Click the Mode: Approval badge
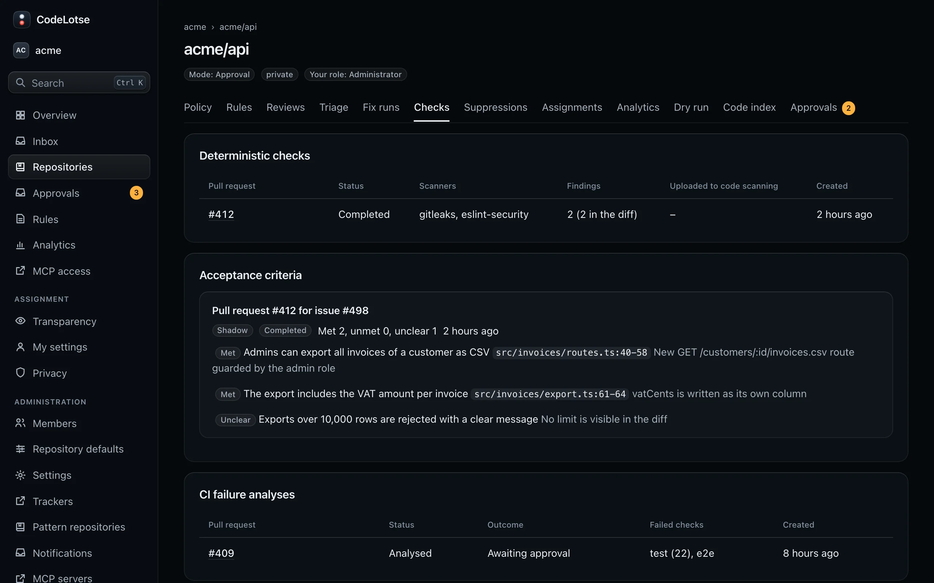Screen dimensions: 934x583 tap(219, 74)
